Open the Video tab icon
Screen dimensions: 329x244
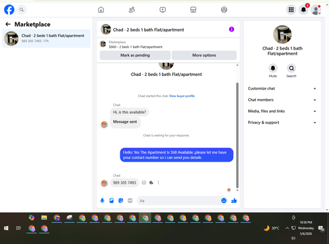[x=163, y=10]
